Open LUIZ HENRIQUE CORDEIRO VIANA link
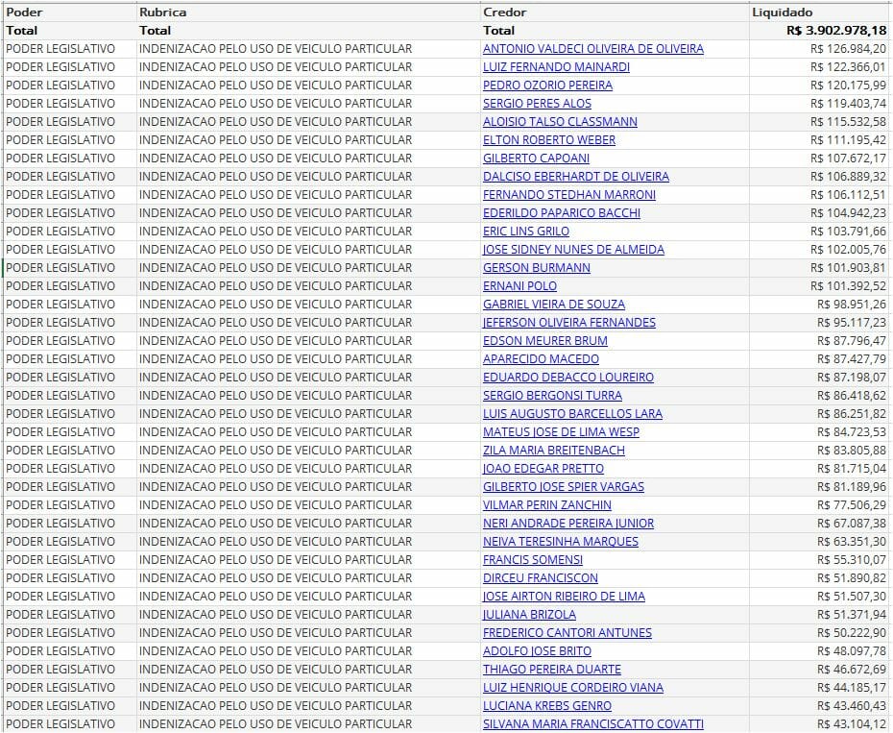Viewport: 893px width, 733px height. [x=573, y=688]
